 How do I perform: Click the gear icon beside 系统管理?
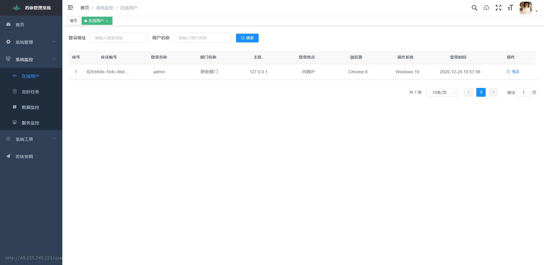(x=8, y=42)
